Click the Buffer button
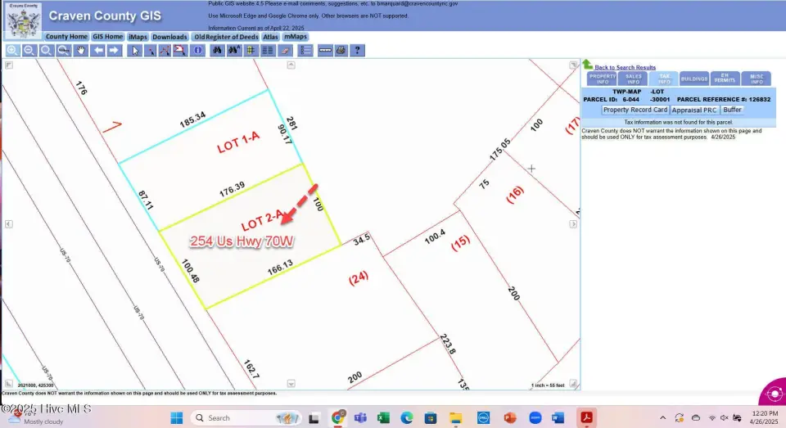The height and width of the screenshot is (428, 786). [732, 110]
